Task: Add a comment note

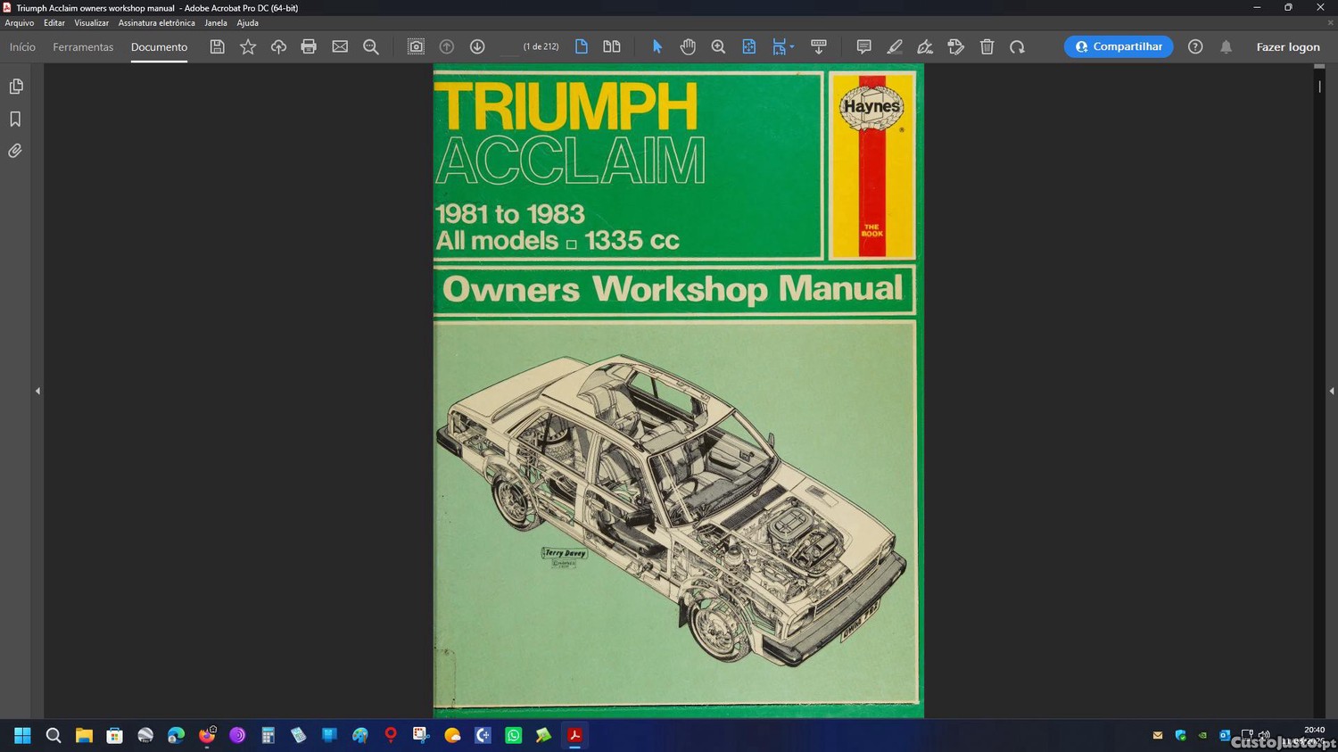Action: coord(863,46)
